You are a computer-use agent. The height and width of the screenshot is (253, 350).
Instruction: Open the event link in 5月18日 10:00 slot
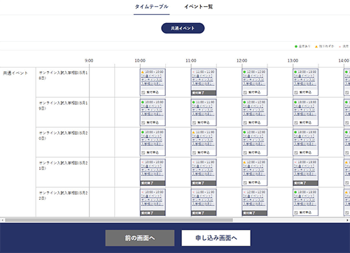pos(153,80)
